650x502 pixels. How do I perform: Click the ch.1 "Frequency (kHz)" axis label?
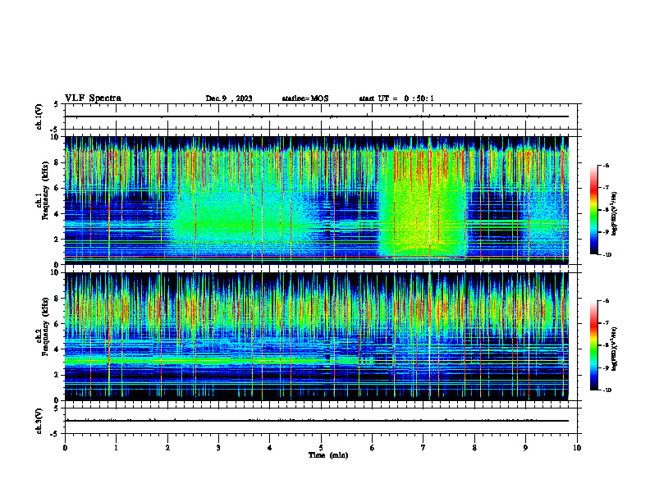click(x=45, y=190)
